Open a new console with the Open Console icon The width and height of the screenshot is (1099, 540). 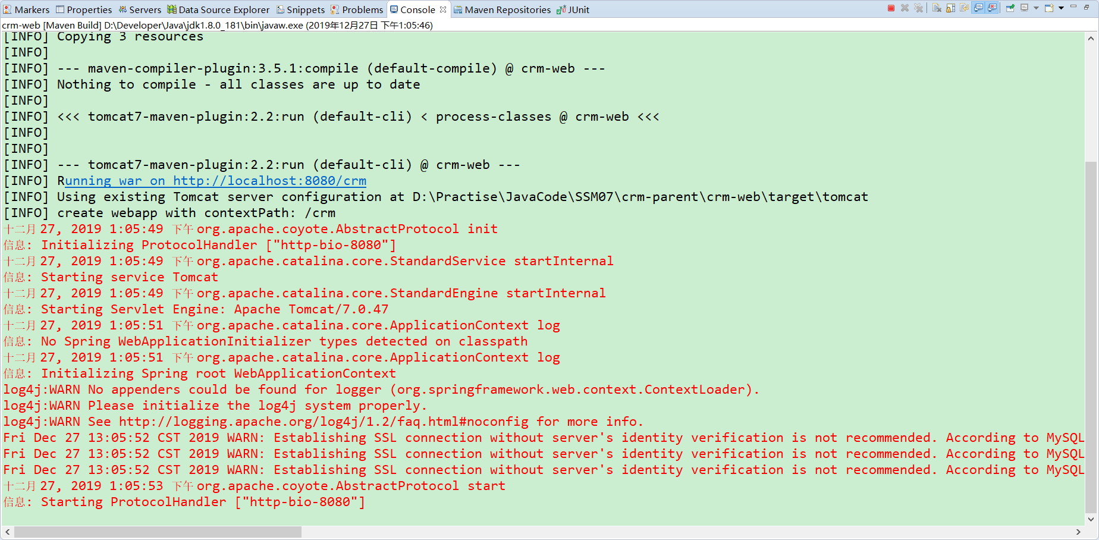pyautogui.click(x=1049, y=8)
